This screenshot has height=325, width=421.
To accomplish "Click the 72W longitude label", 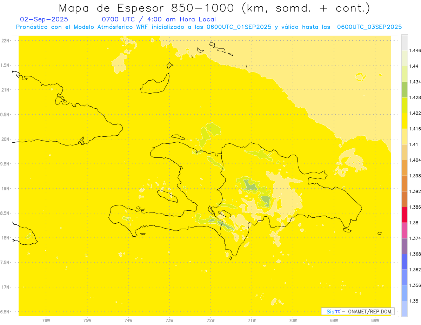I will (210, 320).
